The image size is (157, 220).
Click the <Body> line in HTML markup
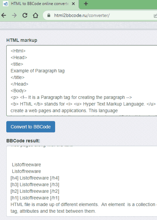[x=18, y=91]
